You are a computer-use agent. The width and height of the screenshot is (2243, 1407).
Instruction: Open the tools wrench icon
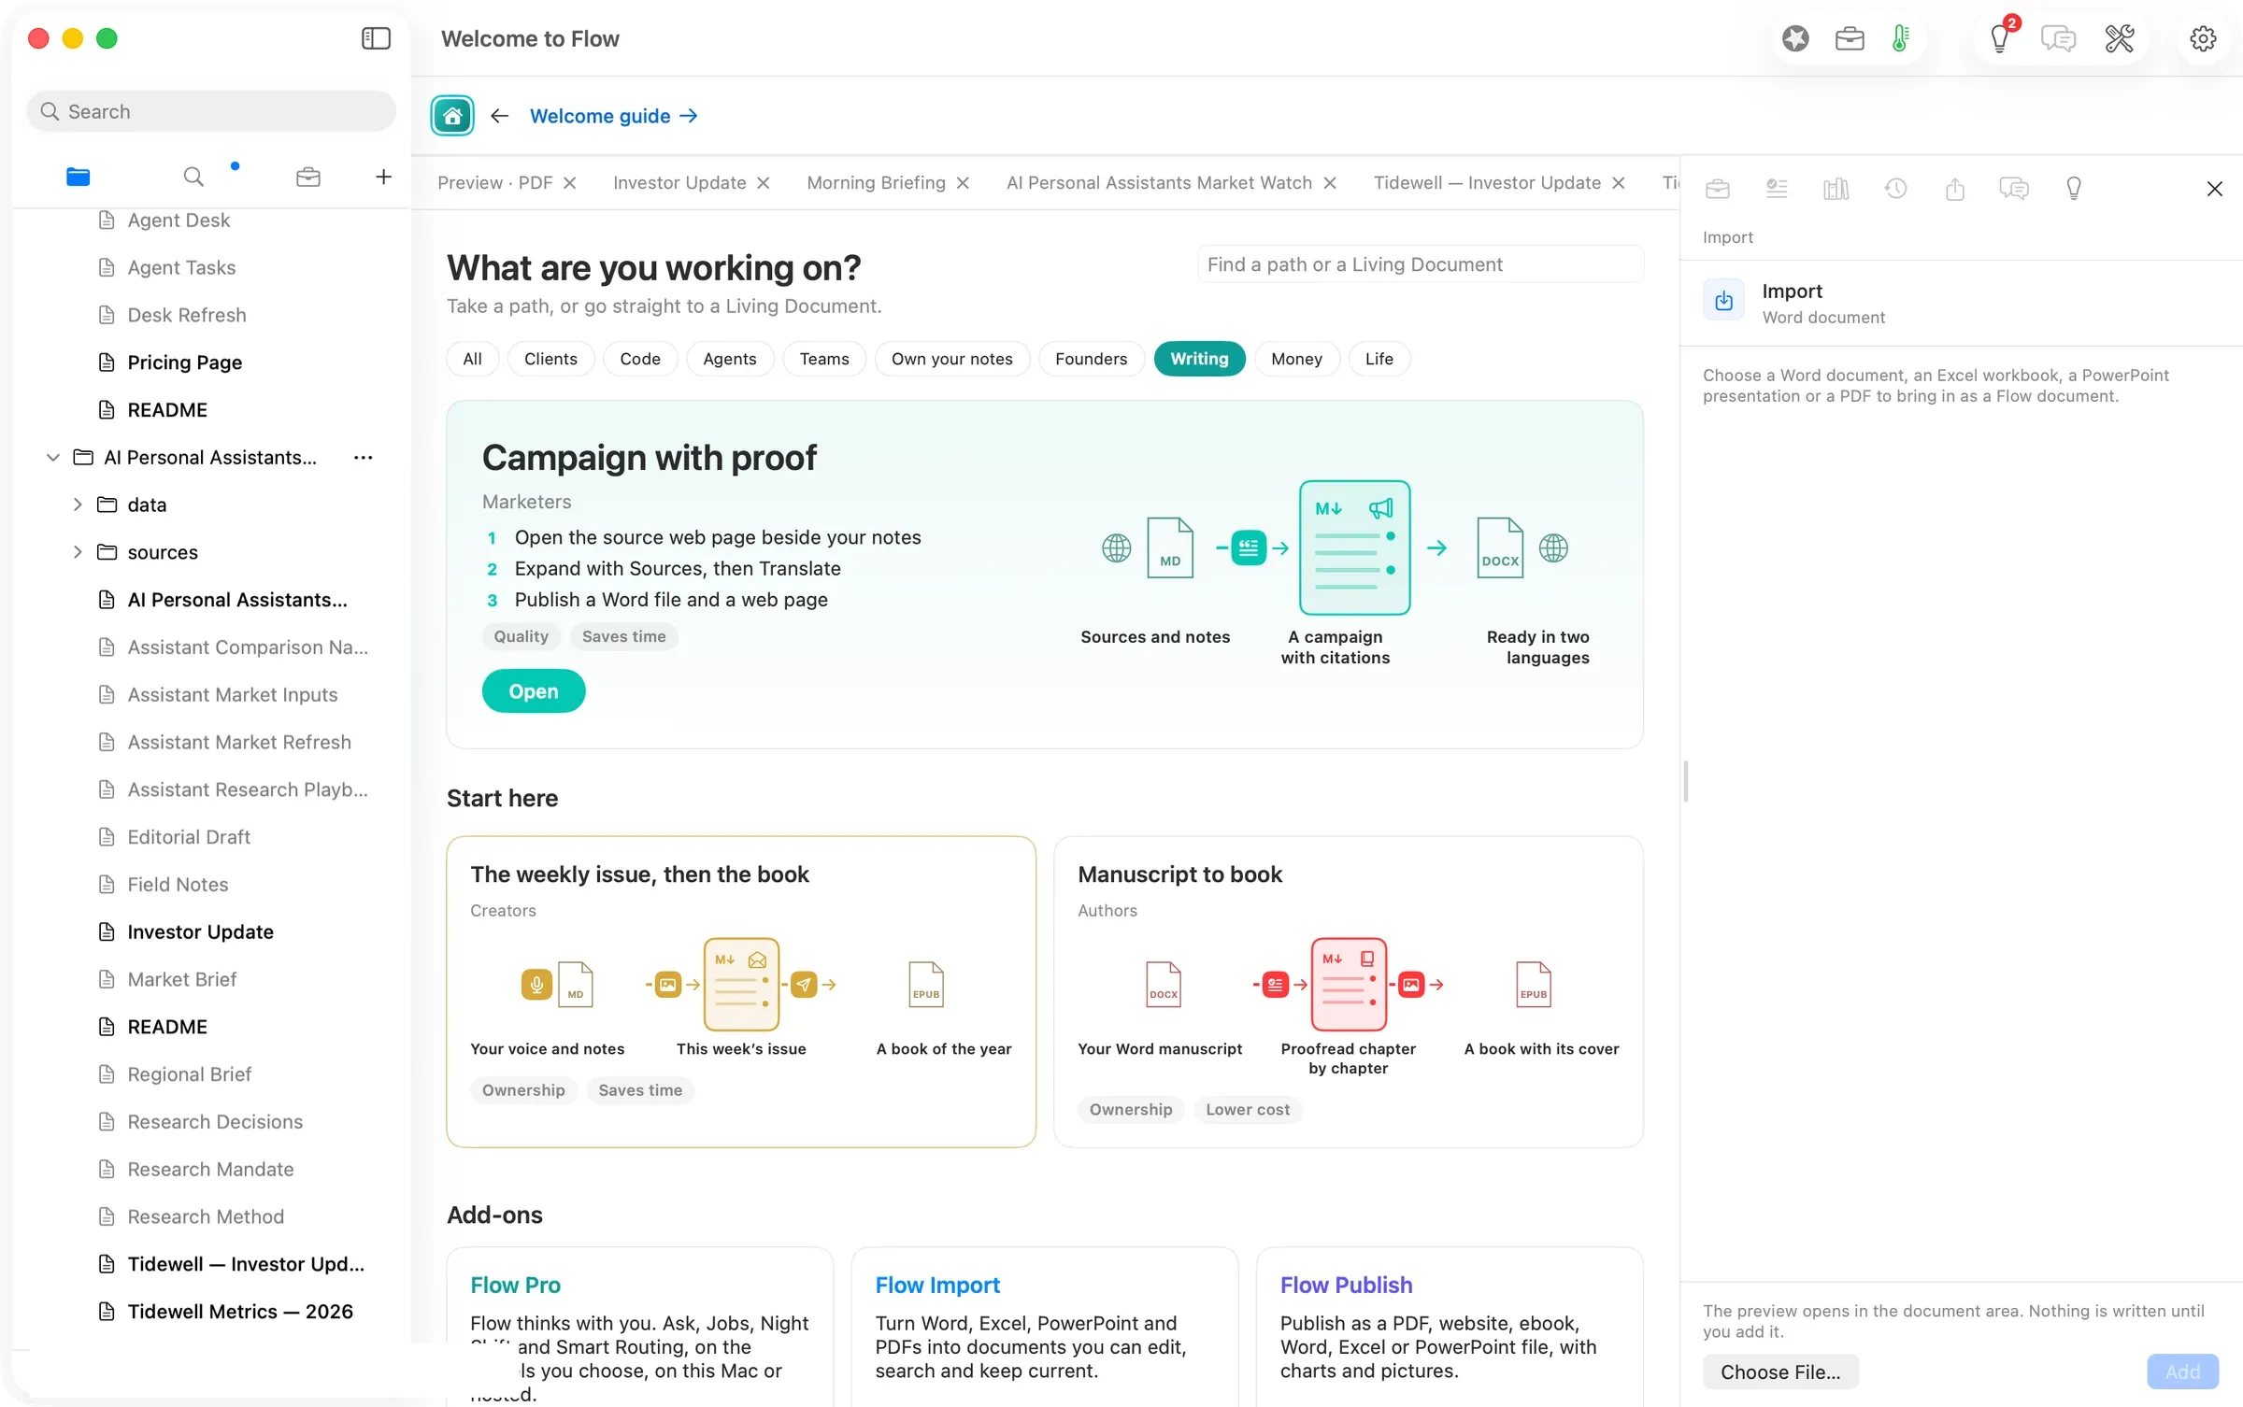point(2119,38)
